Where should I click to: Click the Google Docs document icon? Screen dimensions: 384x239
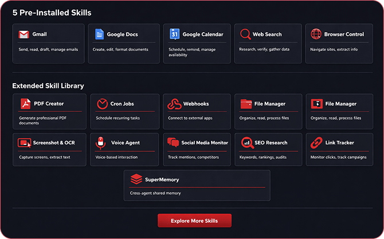coord(99,34)
